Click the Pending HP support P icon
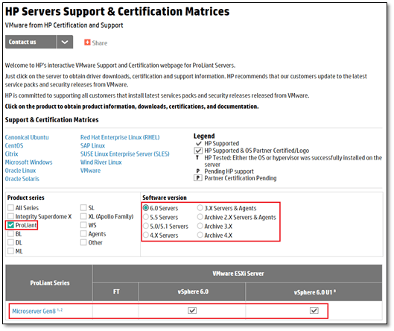 (198, 171)
